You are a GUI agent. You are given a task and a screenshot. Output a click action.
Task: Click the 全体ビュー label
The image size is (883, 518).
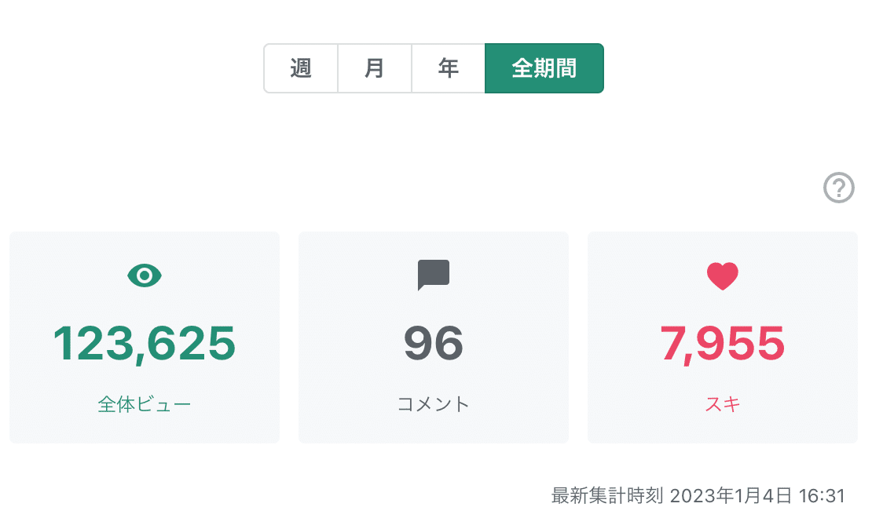[x=145, y=404]
